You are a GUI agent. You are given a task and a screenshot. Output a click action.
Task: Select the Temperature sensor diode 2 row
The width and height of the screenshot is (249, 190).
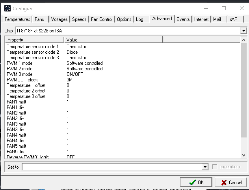coord(123,52)
